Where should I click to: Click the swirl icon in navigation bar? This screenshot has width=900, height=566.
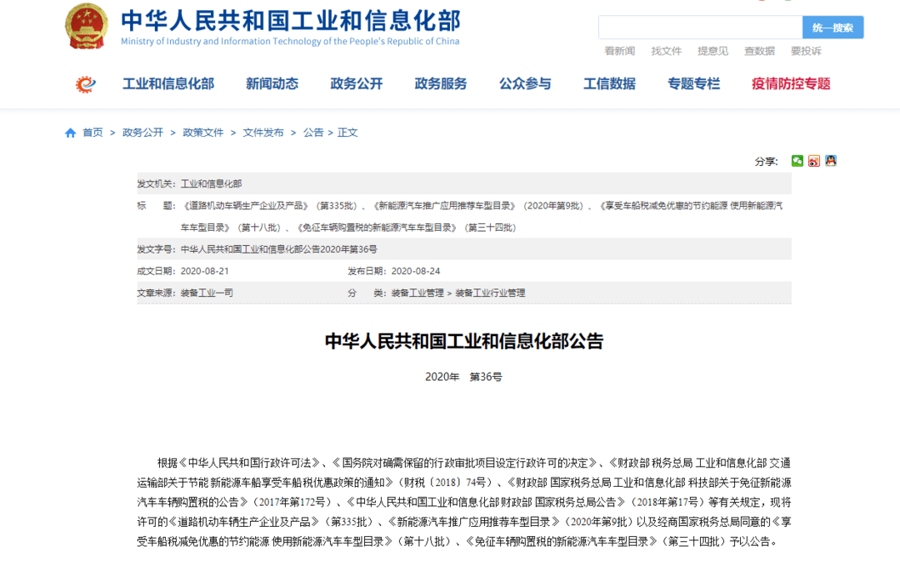pyautogui.click(x=86, y=84)
